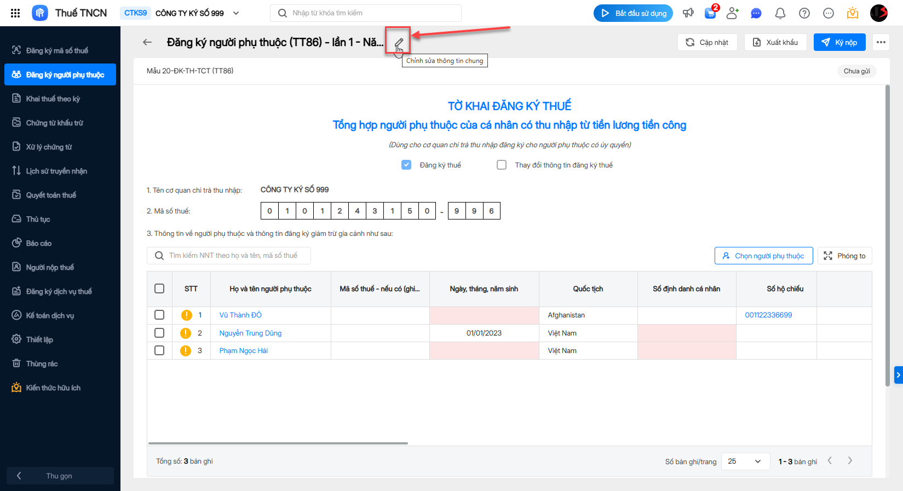Open the records per page dropdown
903x491 pixels.
coord(745,461)
